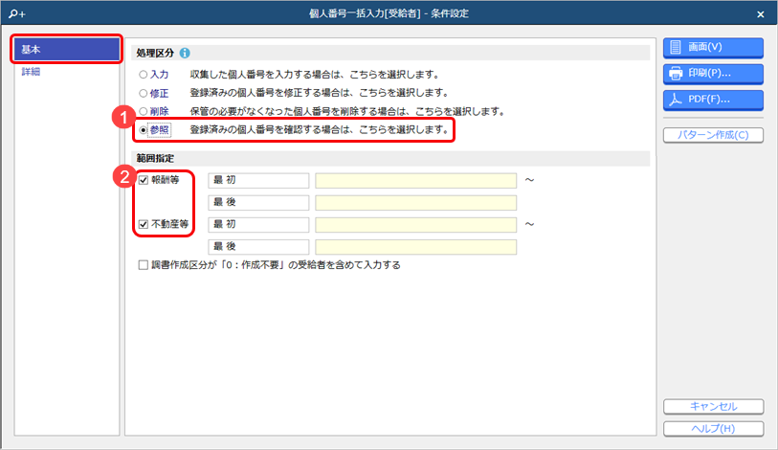Close the 条件設定 dialog window
This screenshot has width=778, height=450.
click(x=760, y=14)
